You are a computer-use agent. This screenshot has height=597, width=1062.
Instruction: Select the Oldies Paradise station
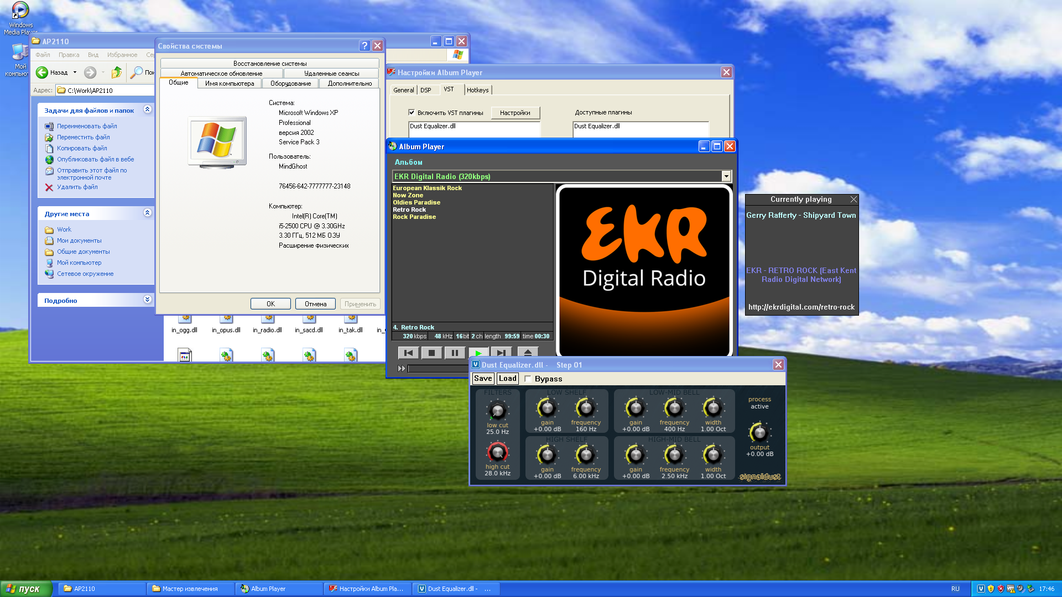[x=417, y=202]
